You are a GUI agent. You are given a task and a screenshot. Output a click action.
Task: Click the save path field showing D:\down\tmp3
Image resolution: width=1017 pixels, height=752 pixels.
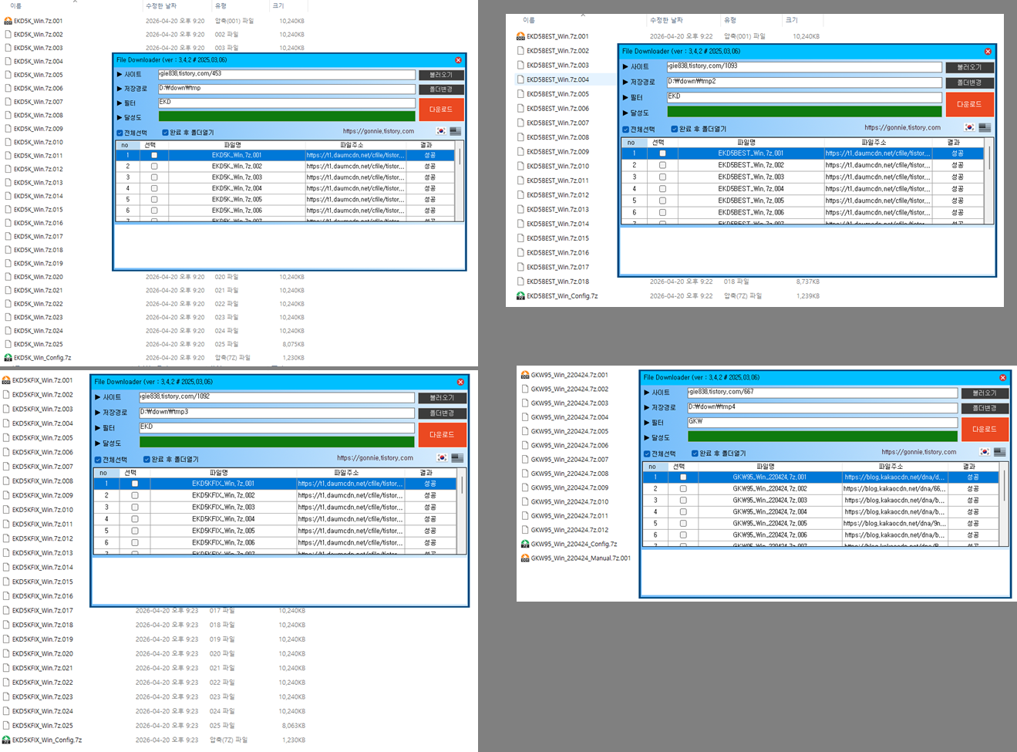(277, 412)
